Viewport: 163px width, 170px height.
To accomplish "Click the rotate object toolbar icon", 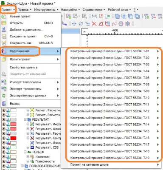I will [81, 24].
